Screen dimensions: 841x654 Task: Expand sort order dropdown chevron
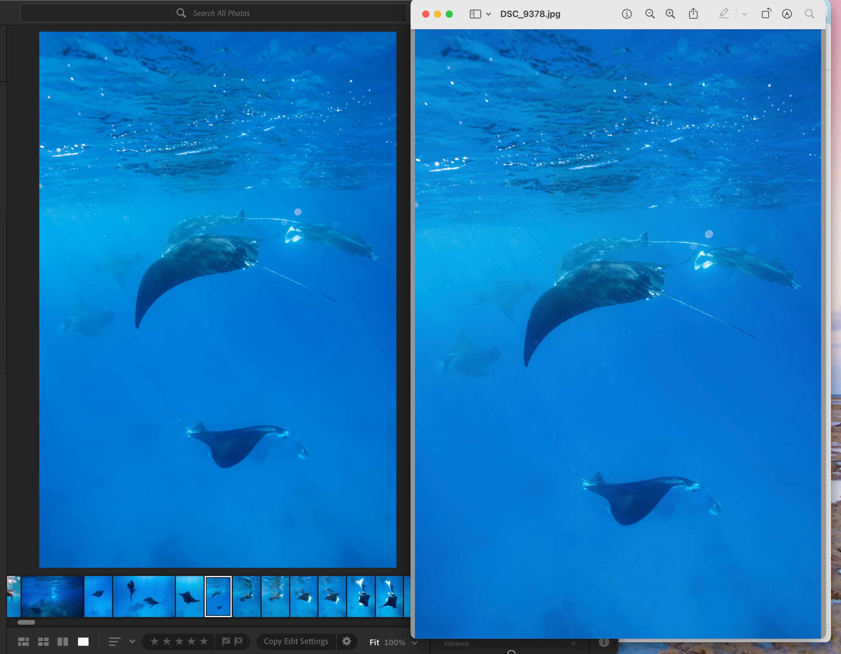coord(133,641)
